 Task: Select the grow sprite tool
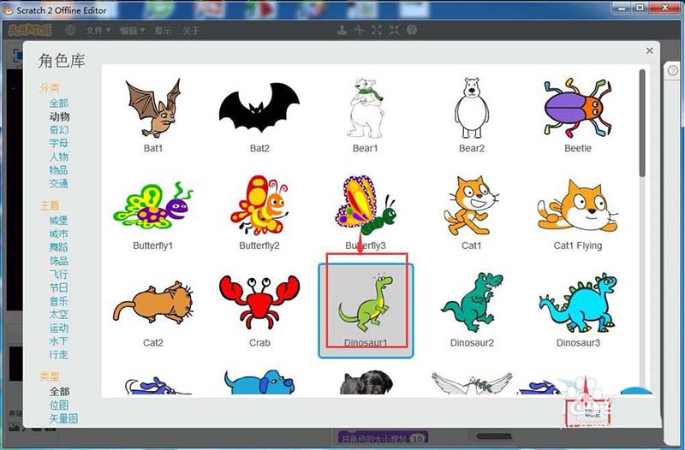377,30
